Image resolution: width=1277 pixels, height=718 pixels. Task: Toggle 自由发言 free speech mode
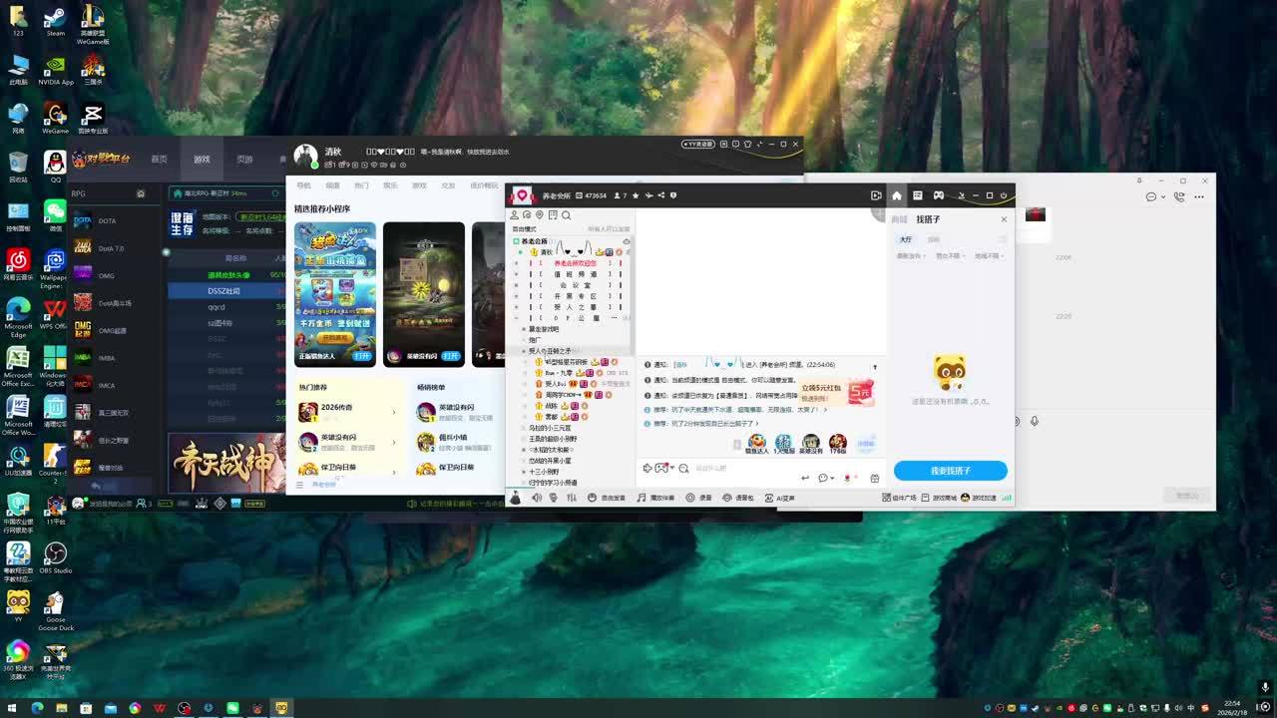tap(606, 498)
